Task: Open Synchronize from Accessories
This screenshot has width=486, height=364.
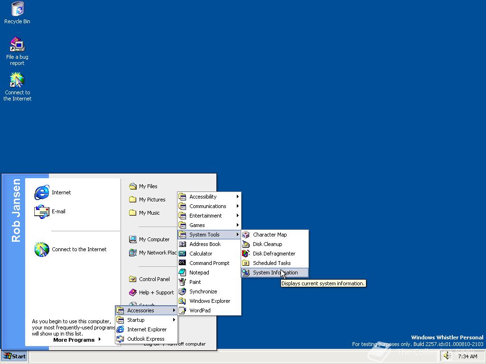Action: tap(209, 291)
